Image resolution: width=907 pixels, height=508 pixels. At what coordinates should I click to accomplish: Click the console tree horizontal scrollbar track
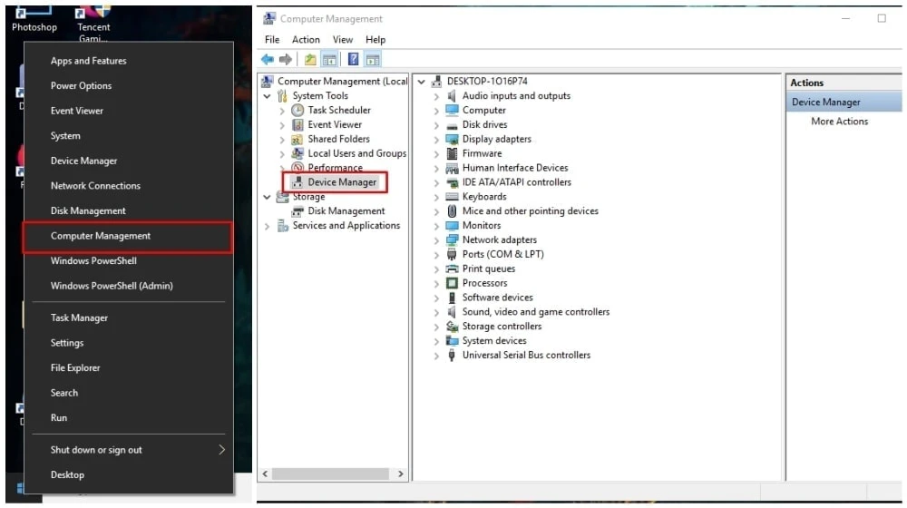click(x=331, y=474)
